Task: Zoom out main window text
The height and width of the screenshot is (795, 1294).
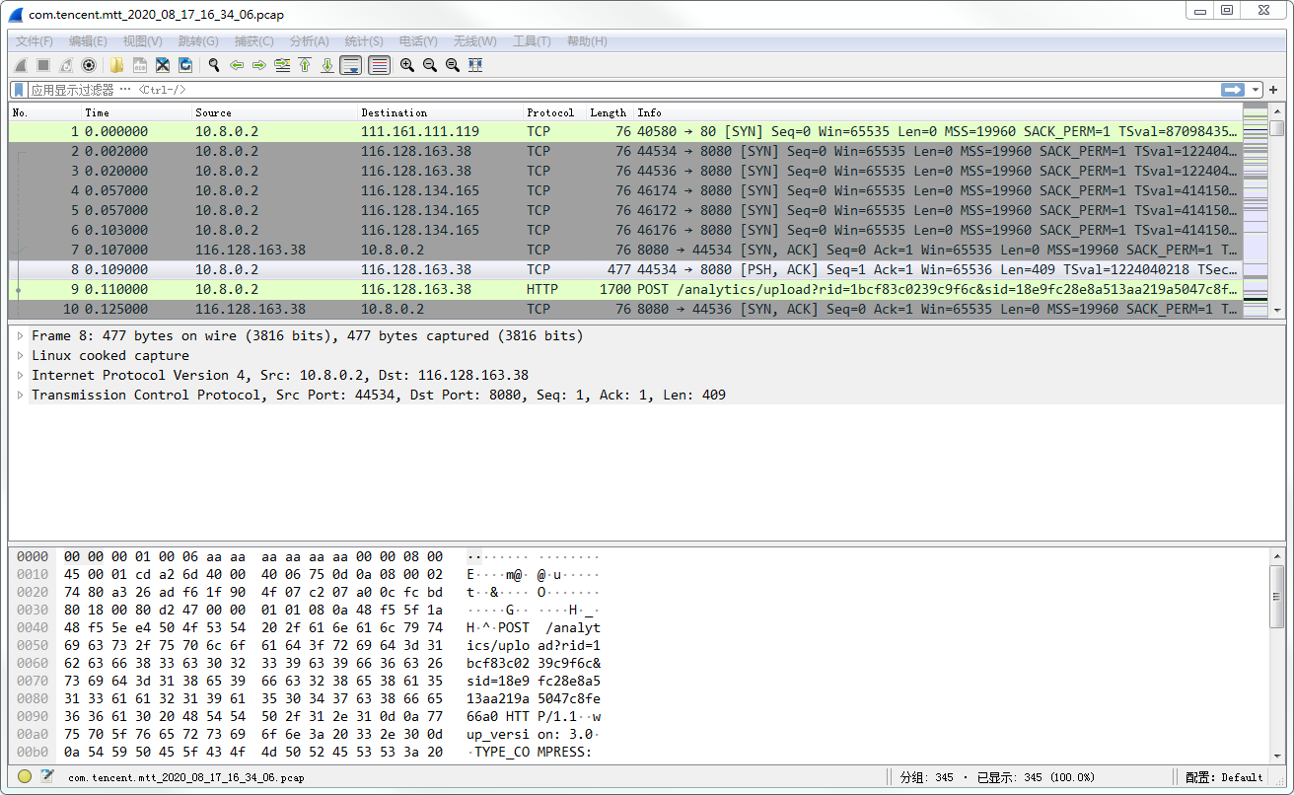Action: pos(430,65)
